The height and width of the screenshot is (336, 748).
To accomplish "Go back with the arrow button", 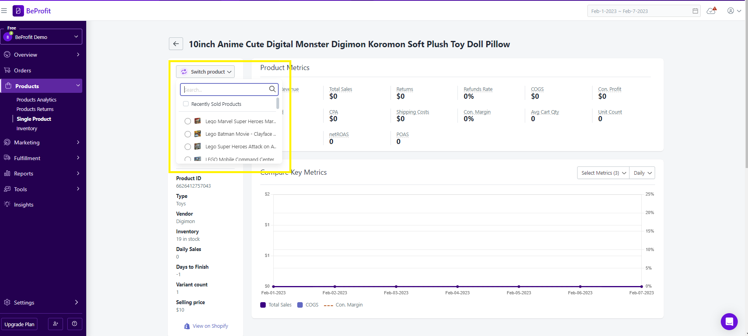I will click(x=176, y=44).
